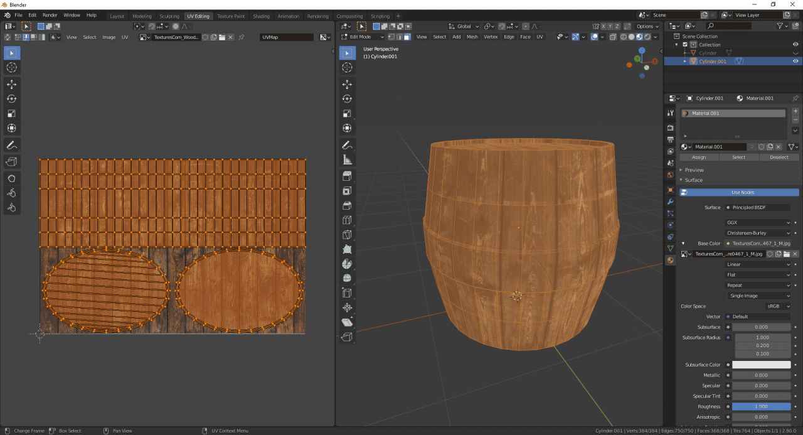Open the UV menu in the UV editor

pos(125,37)
